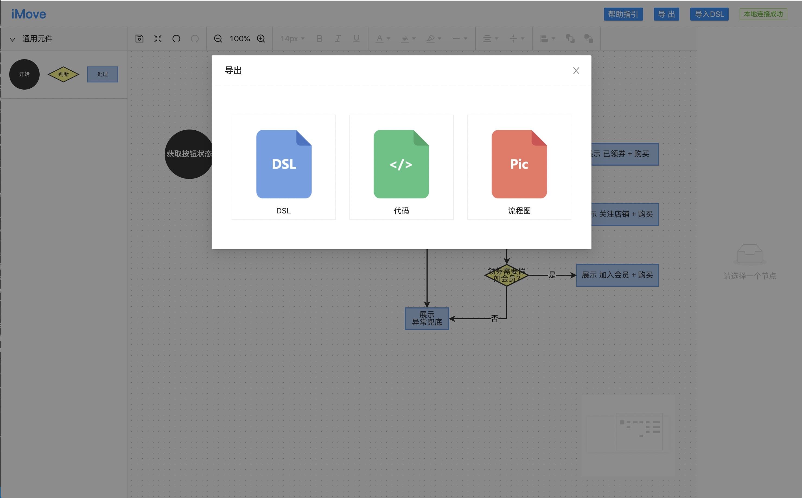802x498 pixels.
Task: Select the green code export icon
Action: click(401, 164)
